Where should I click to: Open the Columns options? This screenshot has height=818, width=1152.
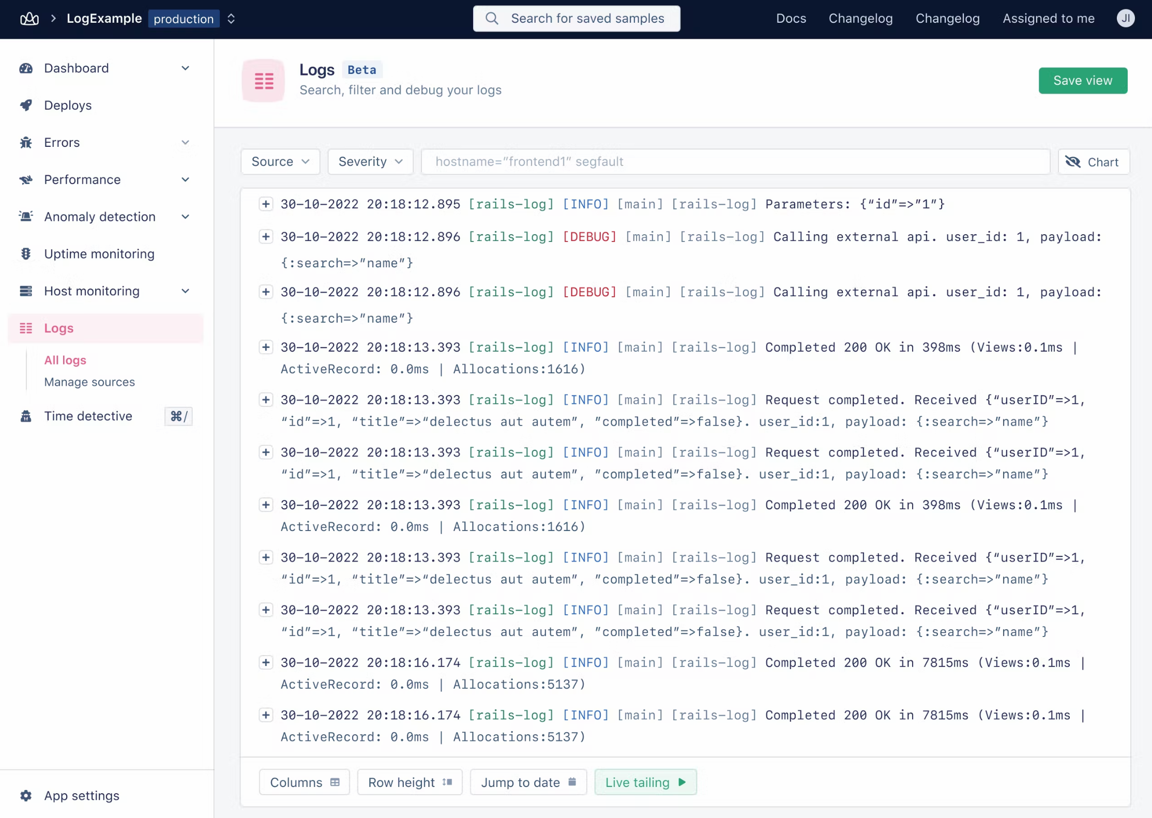(305, 782)
